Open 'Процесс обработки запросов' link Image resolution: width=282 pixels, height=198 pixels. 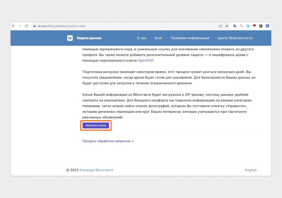[x=108, y=141]
